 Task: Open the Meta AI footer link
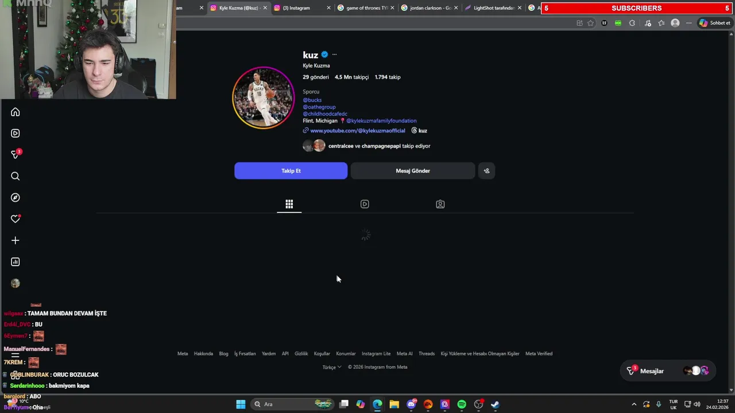(404, 353)
